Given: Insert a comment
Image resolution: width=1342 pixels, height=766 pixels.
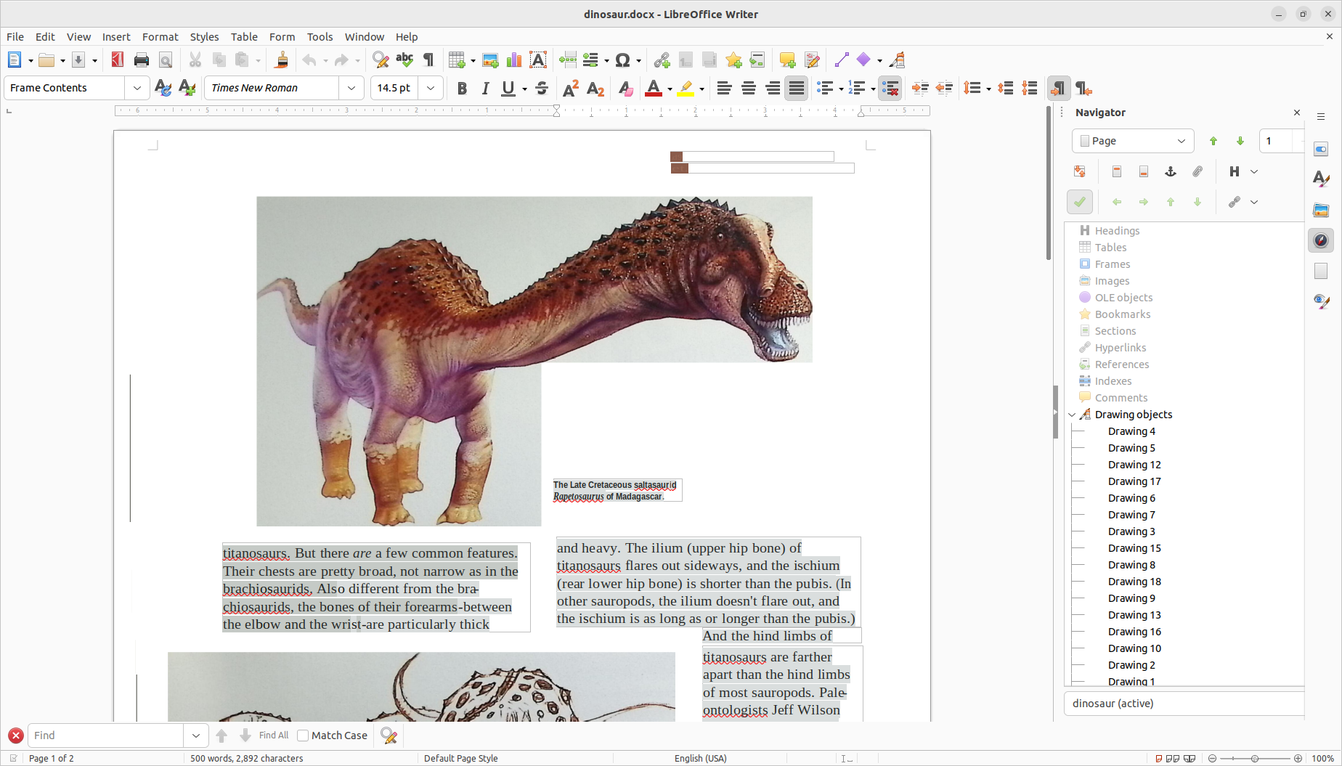Looking at the screenshot, I should (x=787, y=60).
